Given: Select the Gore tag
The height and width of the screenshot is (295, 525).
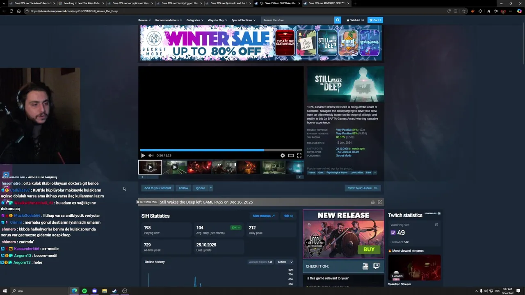Looking at the screenshot, I should [321, 172].
